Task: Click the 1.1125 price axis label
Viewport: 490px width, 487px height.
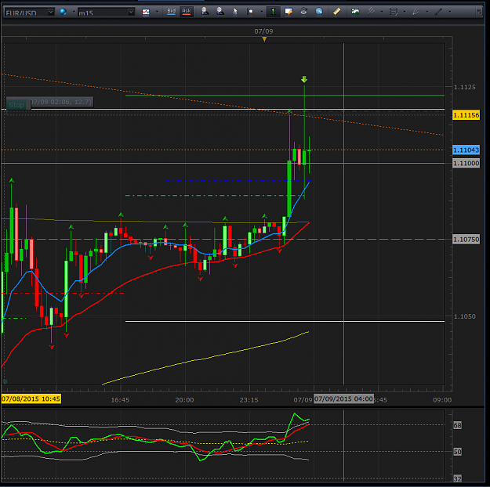Action: pyautogui.click(x=465, y=87)
